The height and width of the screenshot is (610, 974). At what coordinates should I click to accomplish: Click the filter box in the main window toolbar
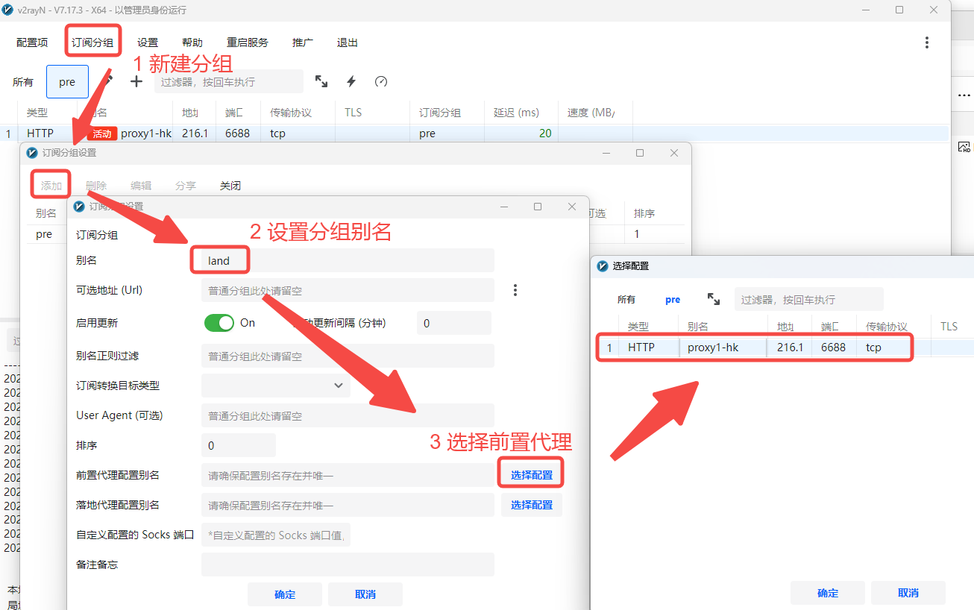tap(229, 81)
